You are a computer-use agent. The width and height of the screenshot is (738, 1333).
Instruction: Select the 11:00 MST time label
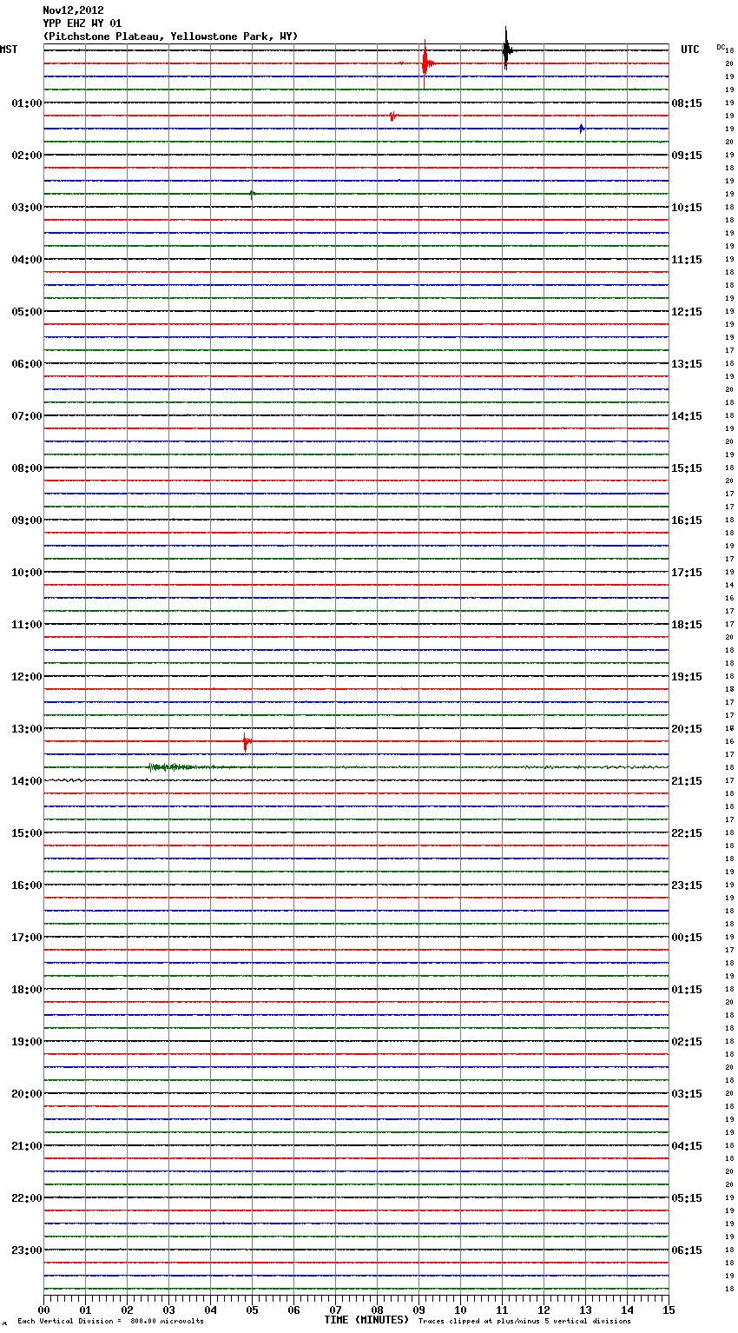(27, 625)
